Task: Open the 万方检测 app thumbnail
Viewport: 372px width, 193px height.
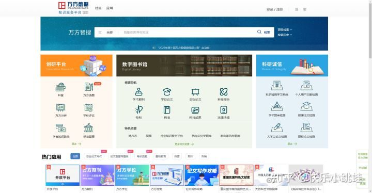Action: pyautogui.click(x=167, y=175)
